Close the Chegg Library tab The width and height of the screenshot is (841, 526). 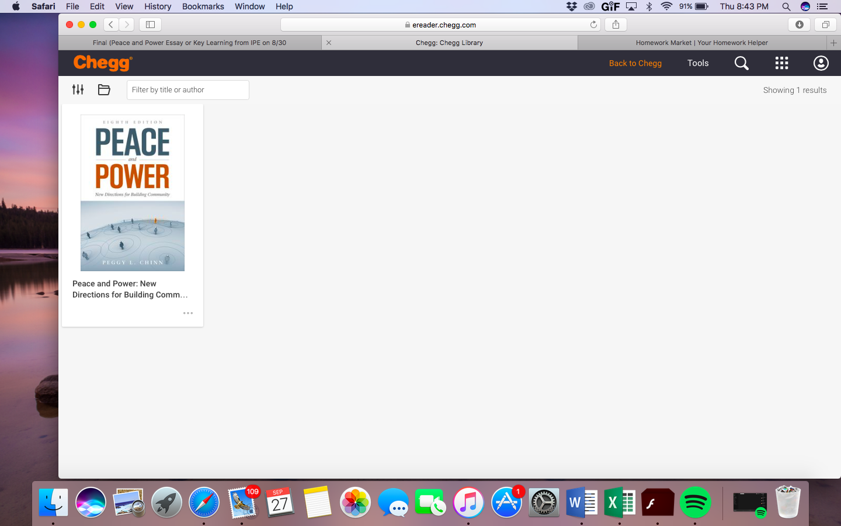(329, 43)
